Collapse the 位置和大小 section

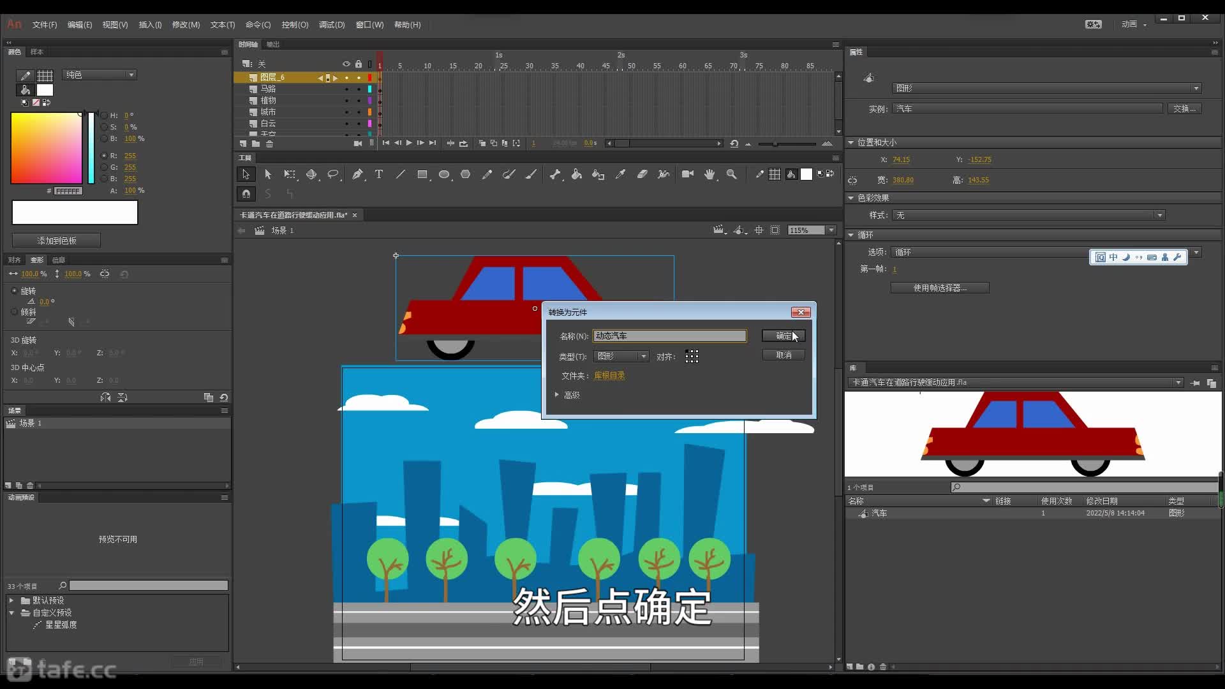tap(850, 142)
